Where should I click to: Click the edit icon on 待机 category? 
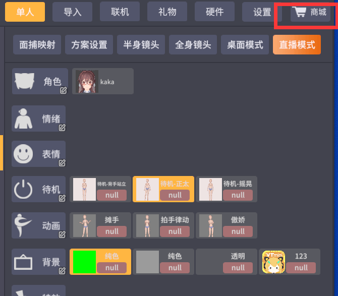click(x=62, y=198)
